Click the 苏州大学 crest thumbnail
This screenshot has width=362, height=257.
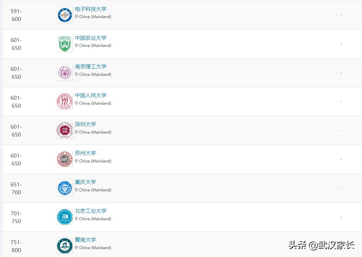(x=65, y=159)
